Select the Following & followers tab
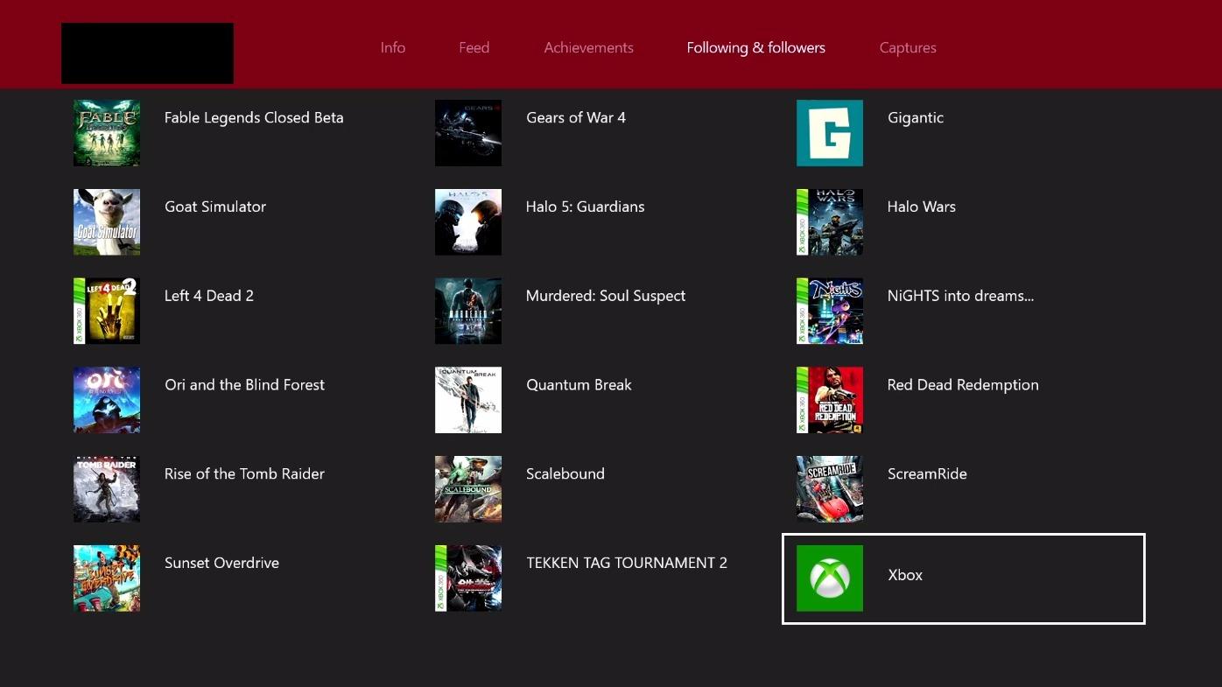1222x687 pixels. [755, 48]
